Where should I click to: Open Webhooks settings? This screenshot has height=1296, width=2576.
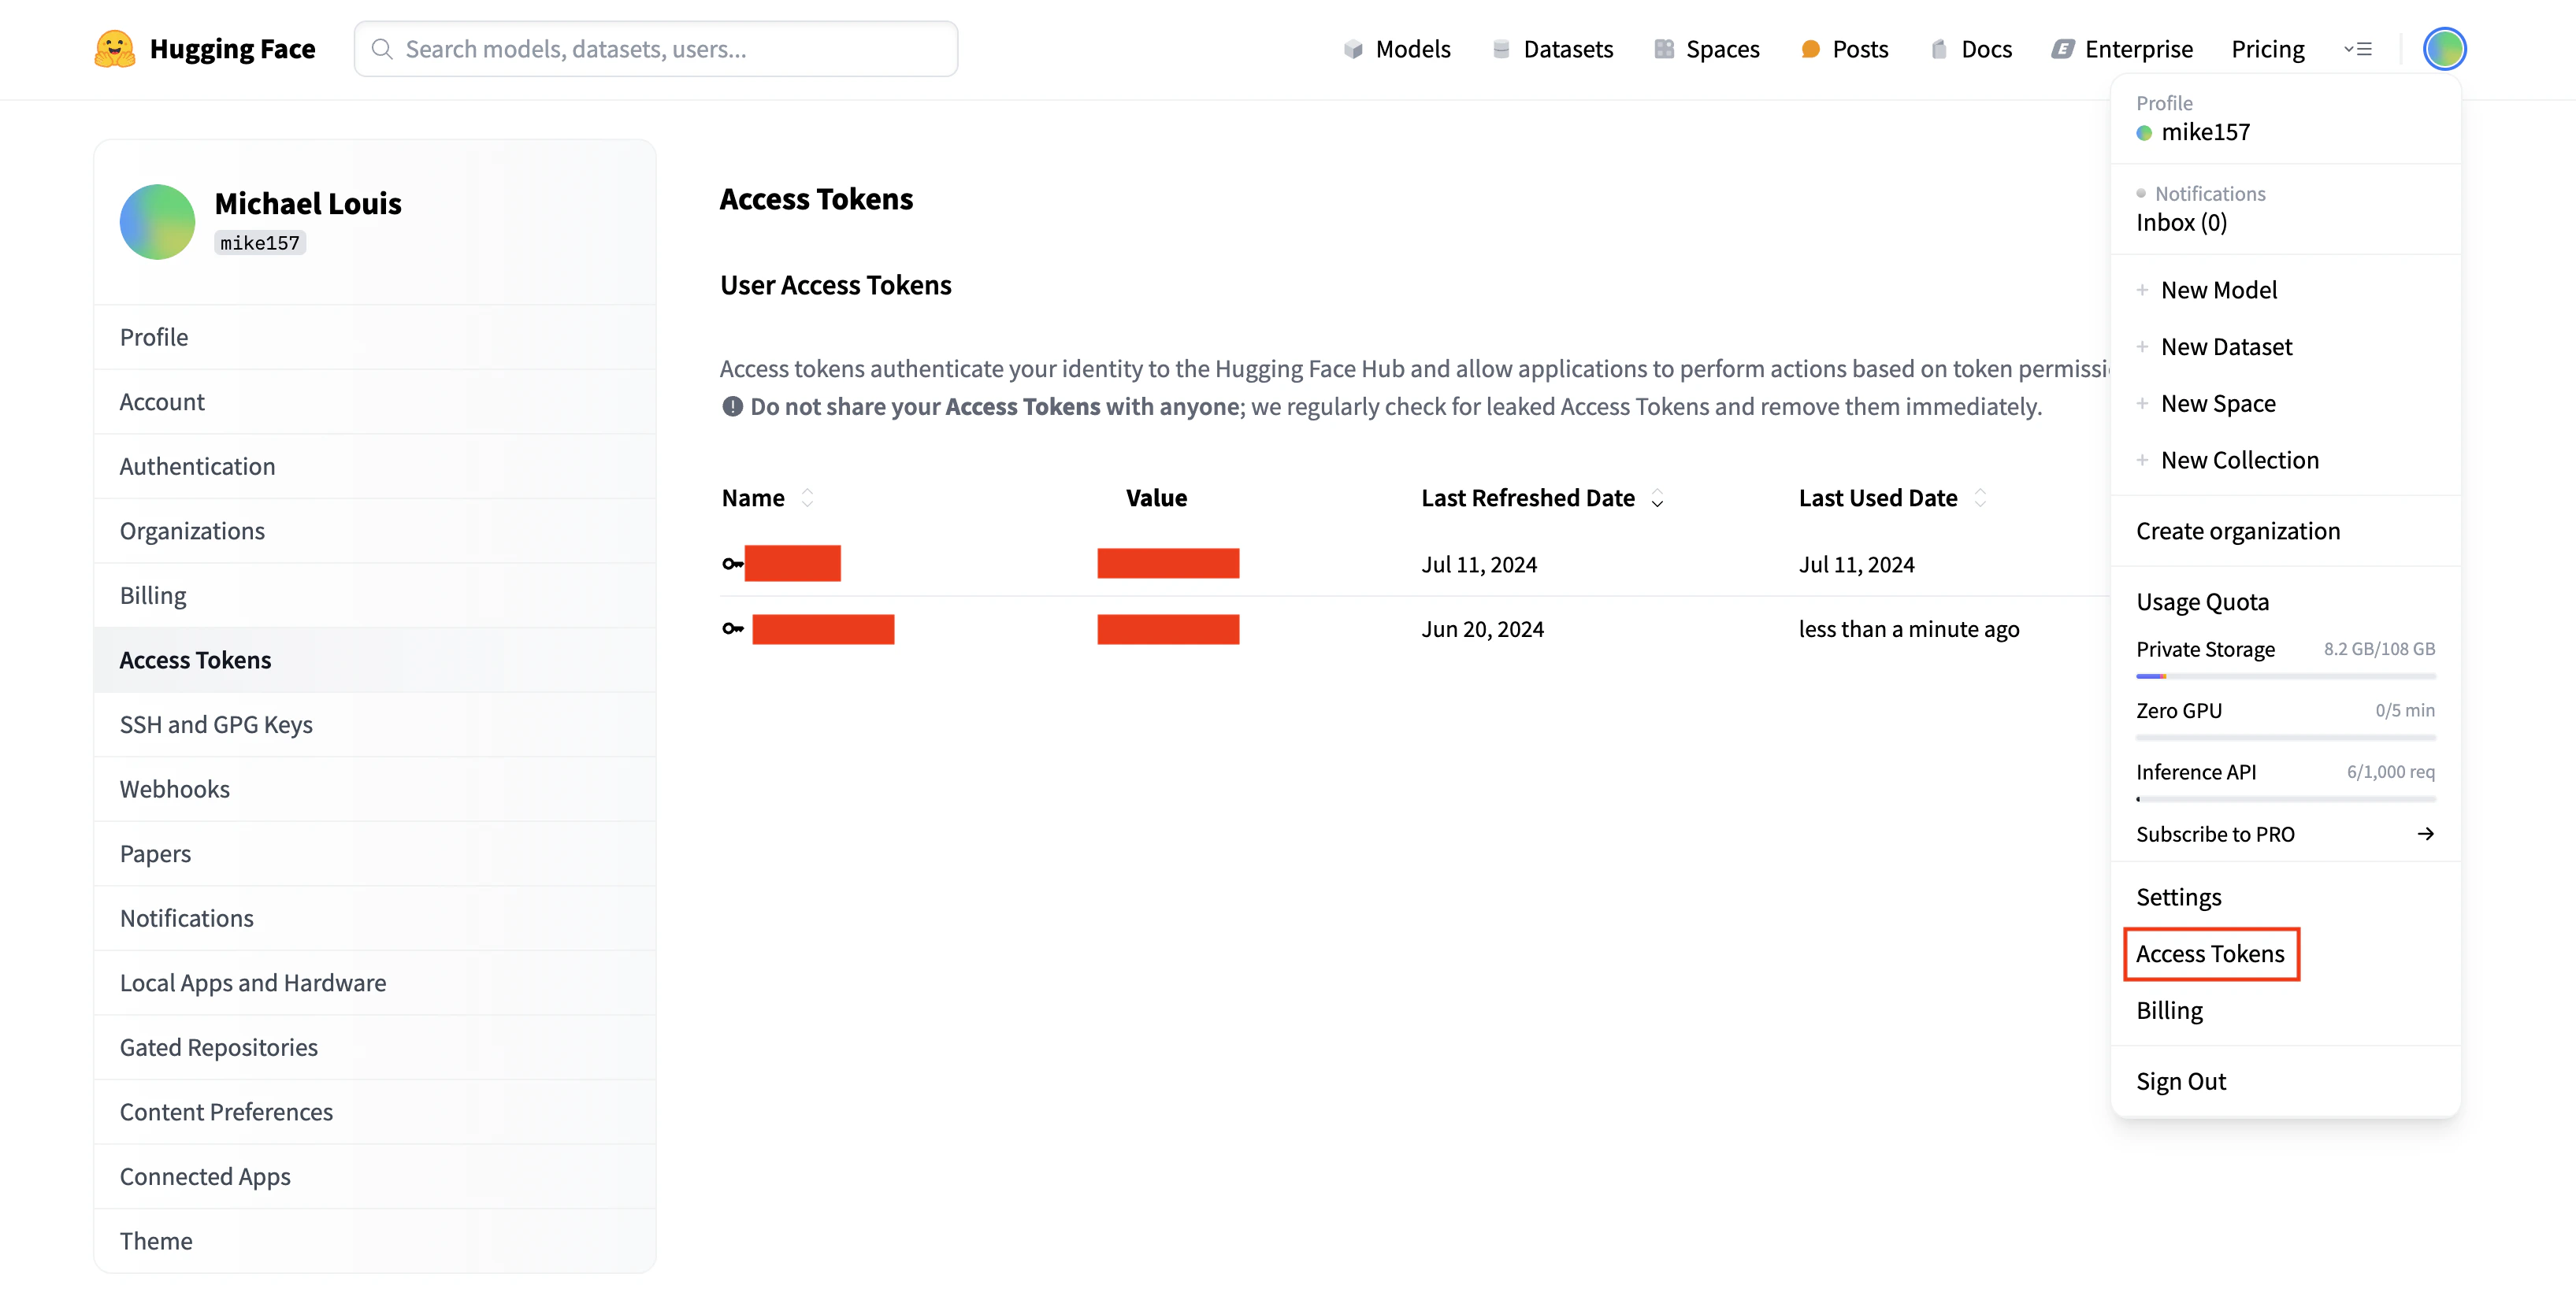point(375,790)
